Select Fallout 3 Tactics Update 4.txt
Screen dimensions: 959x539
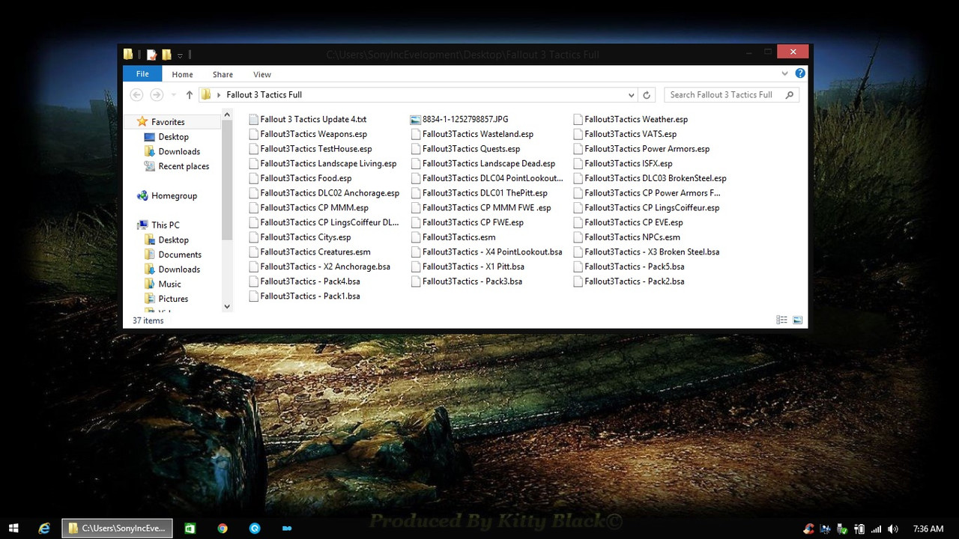313,120
